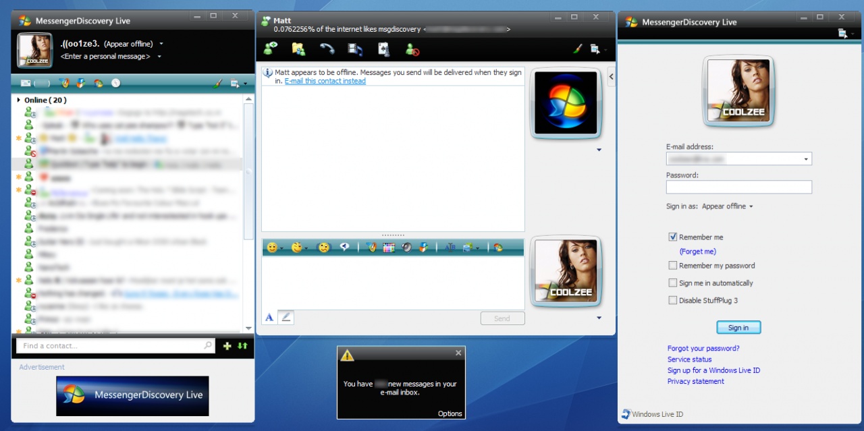Click Matt's Windows logo display picture
The width and height of the screenshot is (864, 431).
566,103
